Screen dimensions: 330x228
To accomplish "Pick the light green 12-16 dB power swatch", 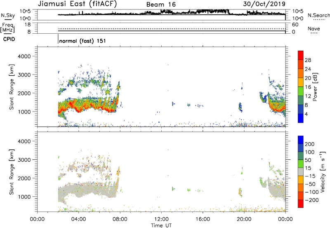I will (301, 91).
